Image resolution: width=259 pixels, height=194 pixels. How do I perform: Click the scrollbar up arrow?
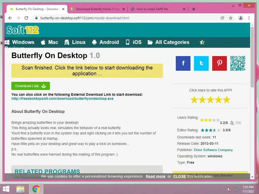[x=252, y=25]
